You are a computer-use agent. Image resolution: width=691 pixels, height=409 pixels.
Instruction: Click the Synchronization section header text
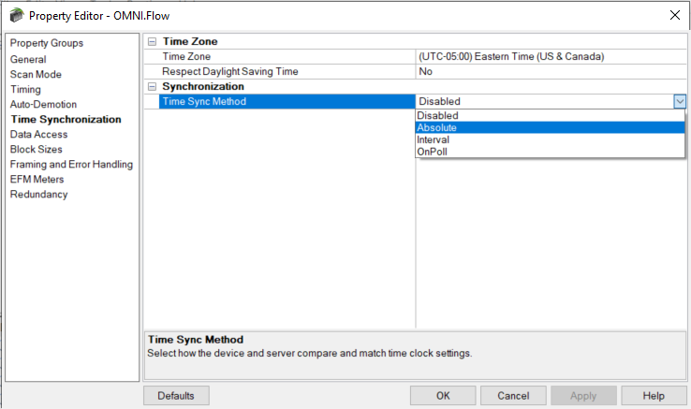click(203, 86)
